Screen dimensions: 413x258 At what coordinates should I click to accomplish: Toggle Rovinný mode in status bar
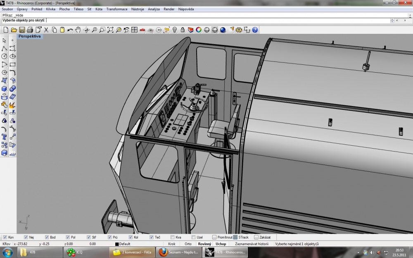tap(205, 244)
